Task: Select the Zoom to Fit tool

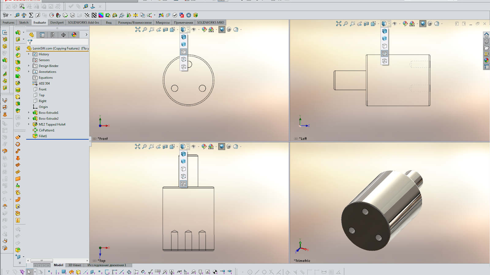Action: click(138, 29)
